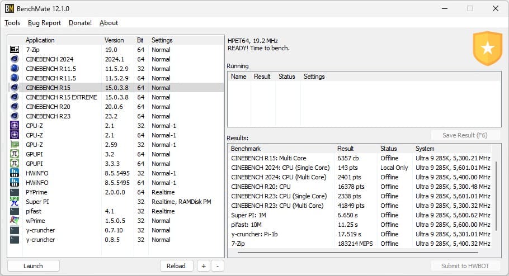The height and width of the screenshot is (276, 509).
Task: Select the 7-Zip row in Results list
Action: pos(360,244)
